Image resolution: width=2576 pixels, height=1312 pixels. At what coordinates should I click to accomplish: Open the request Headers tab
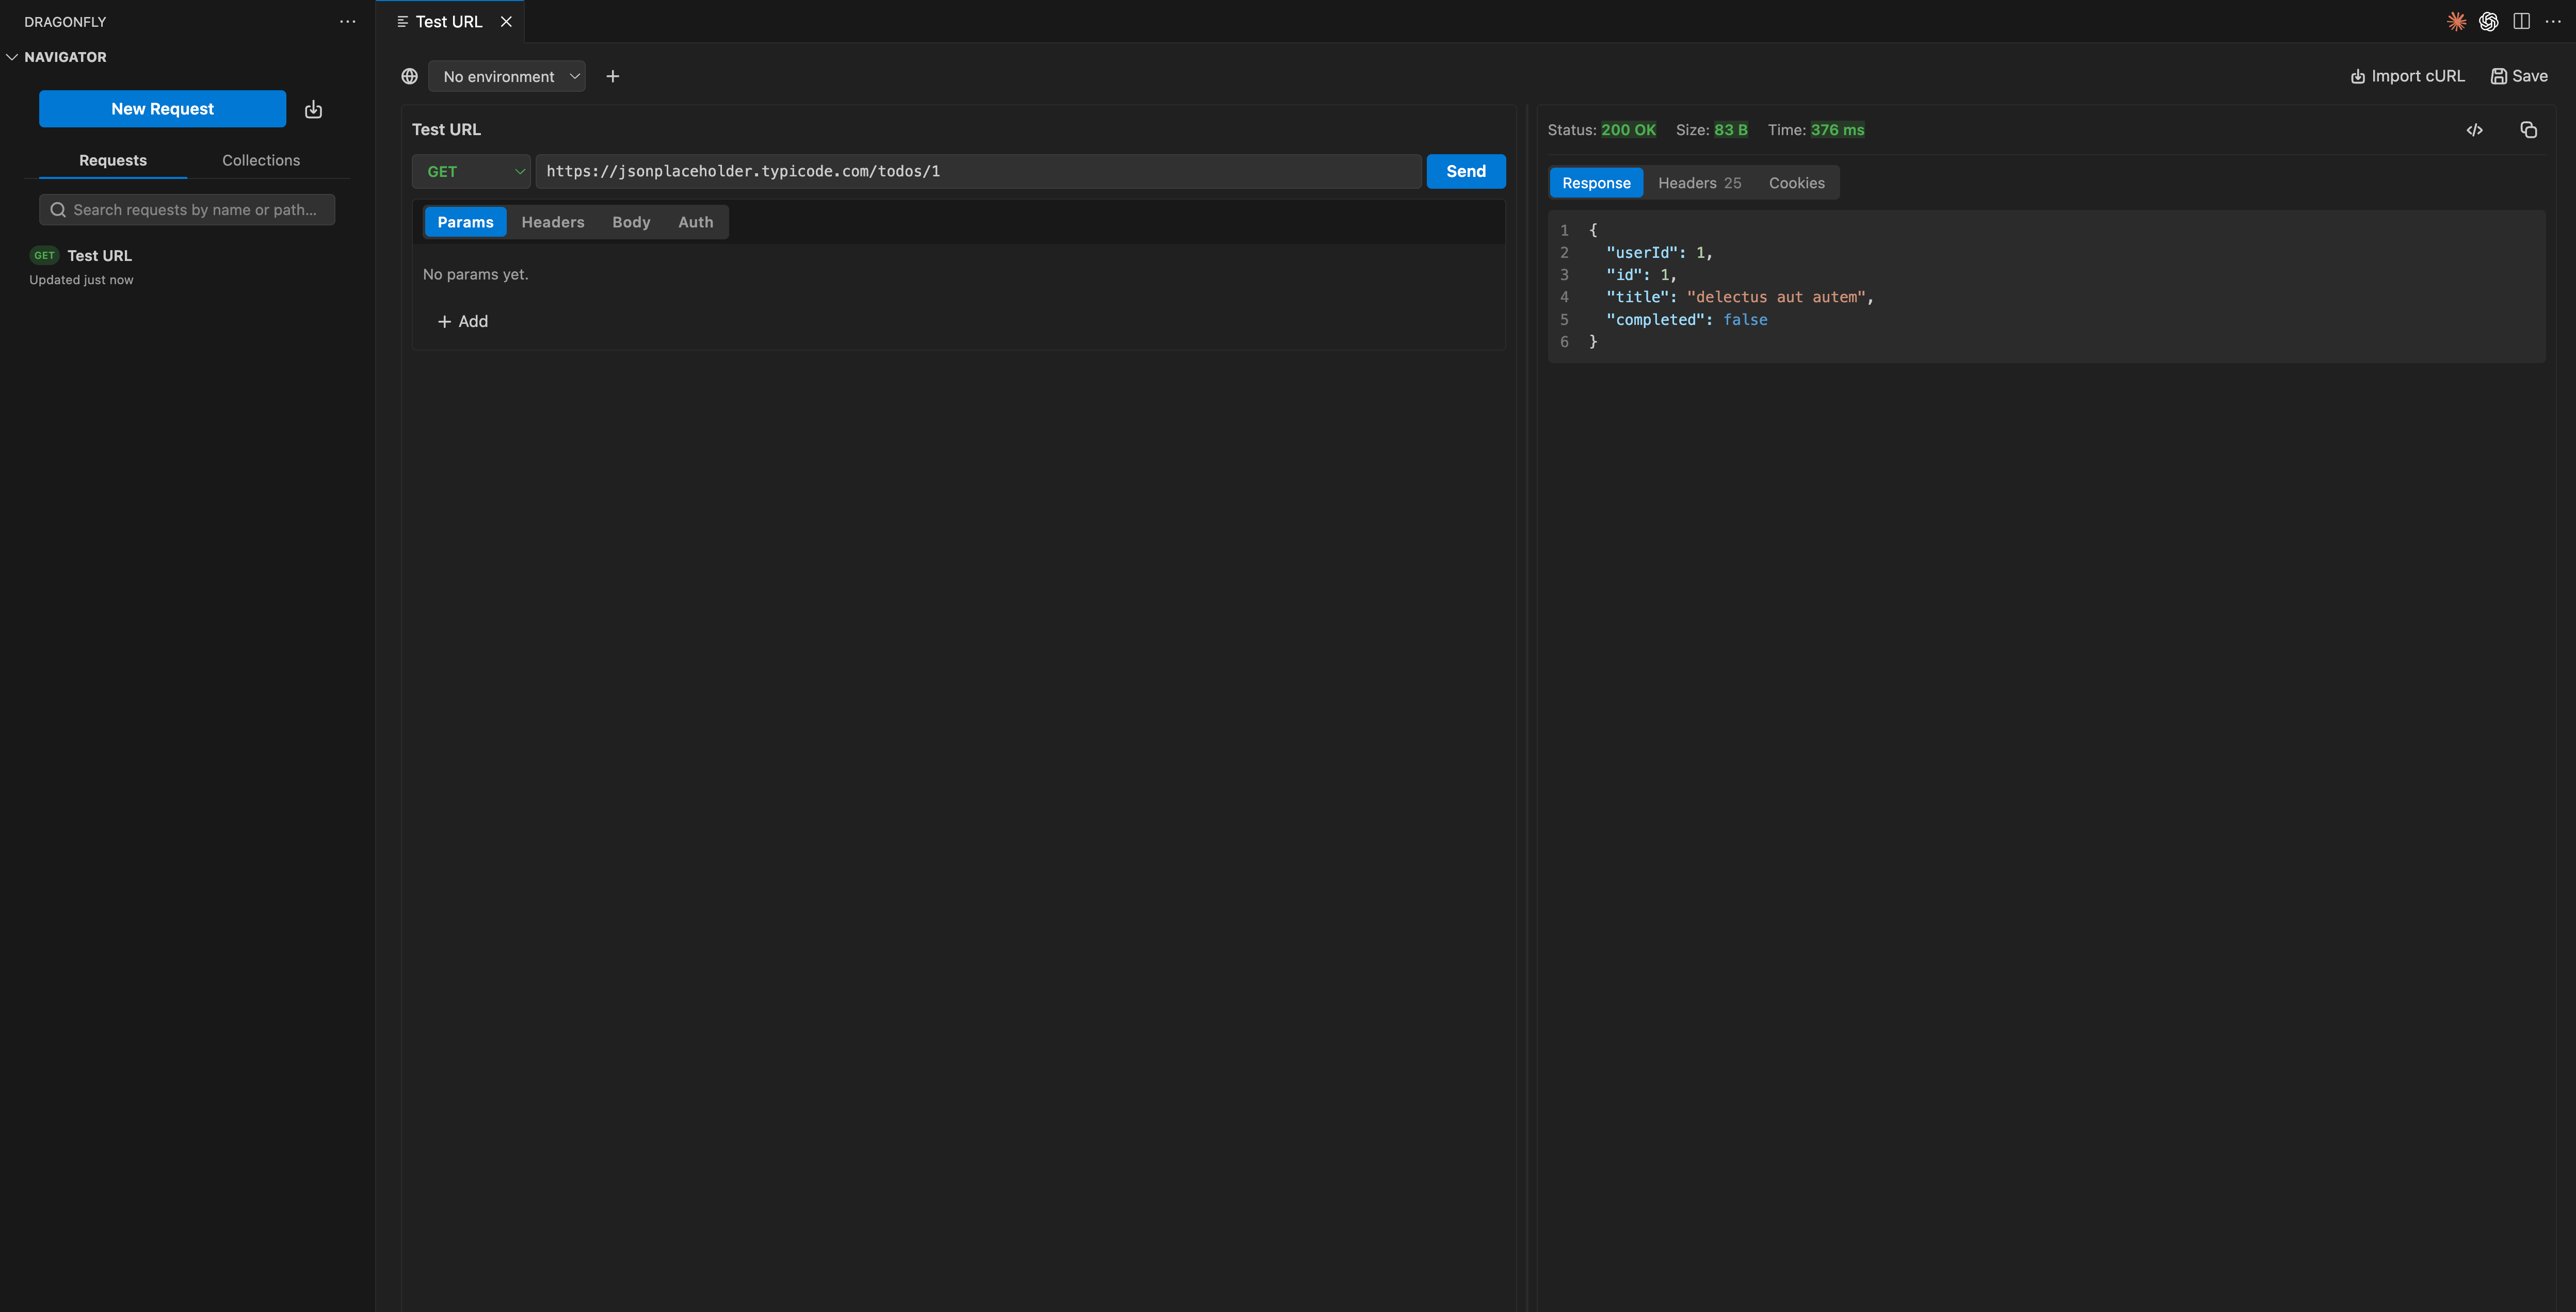point(553,222)
